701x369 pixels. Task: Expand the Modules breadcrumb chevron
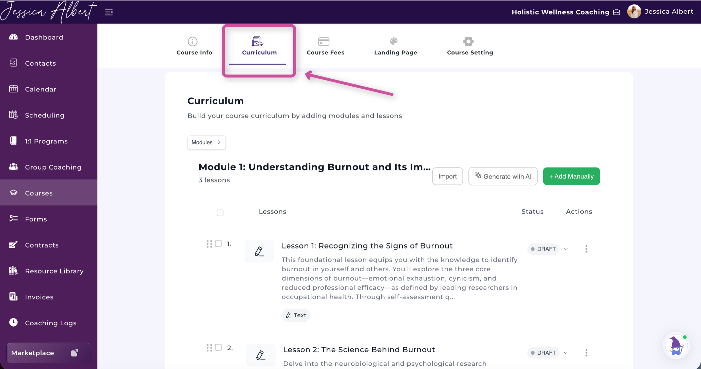pos(219,142)
